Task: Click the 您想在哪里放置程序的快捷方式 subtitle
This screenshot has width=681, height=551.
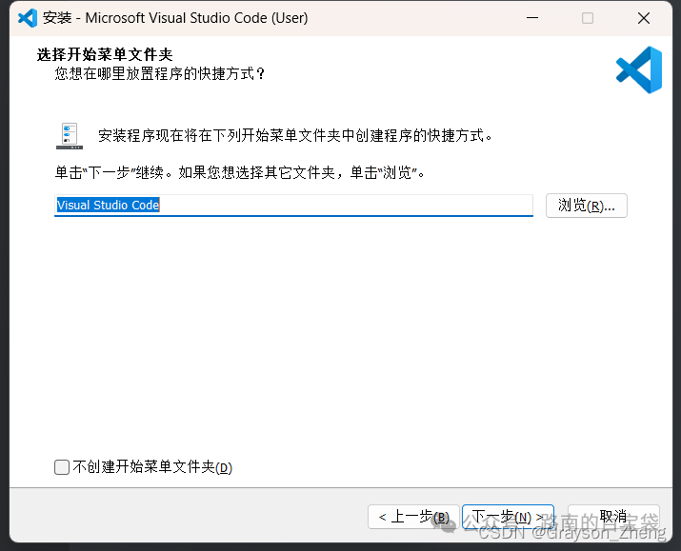Action: pyautogui.click(x=160, y=74)
